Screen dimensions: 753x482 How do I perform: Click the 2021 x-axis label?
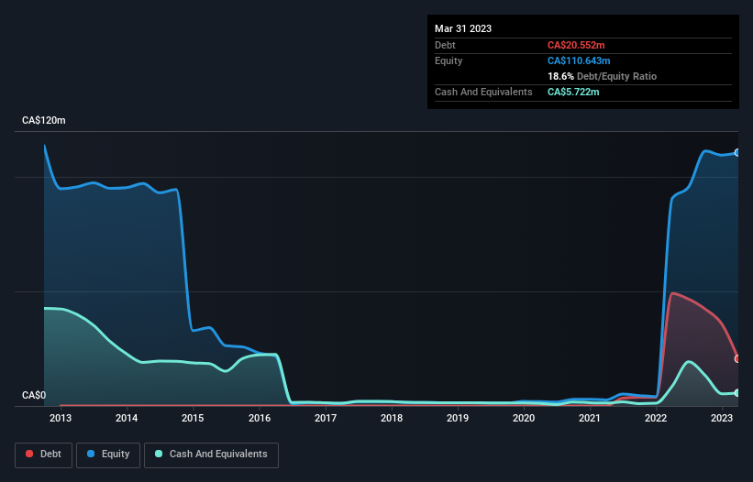(590, 418)
